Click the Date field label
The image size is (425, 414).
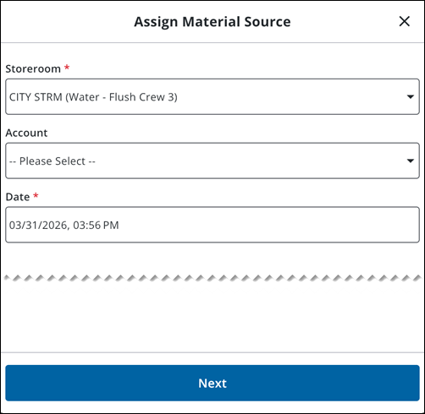coord(18,197)
